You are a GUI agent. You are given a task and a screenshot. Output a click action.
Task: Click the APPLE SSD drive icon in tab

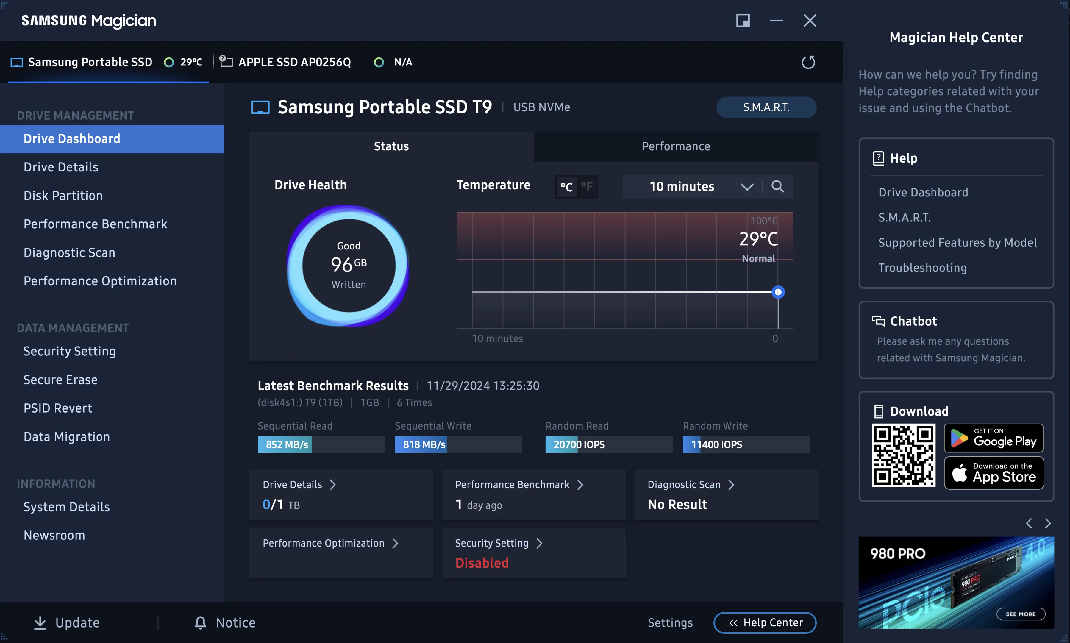point(226,61)
